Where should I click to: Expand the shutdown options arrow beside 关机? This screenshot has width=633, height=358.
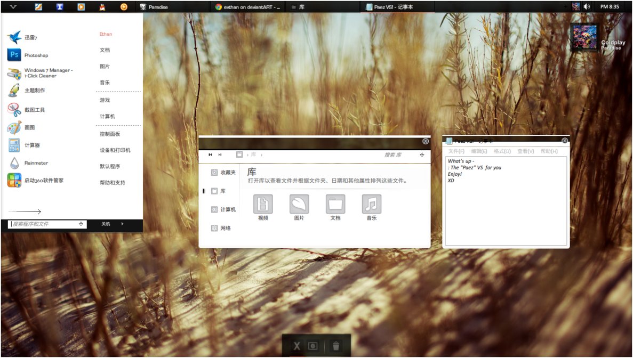point(122,224)
